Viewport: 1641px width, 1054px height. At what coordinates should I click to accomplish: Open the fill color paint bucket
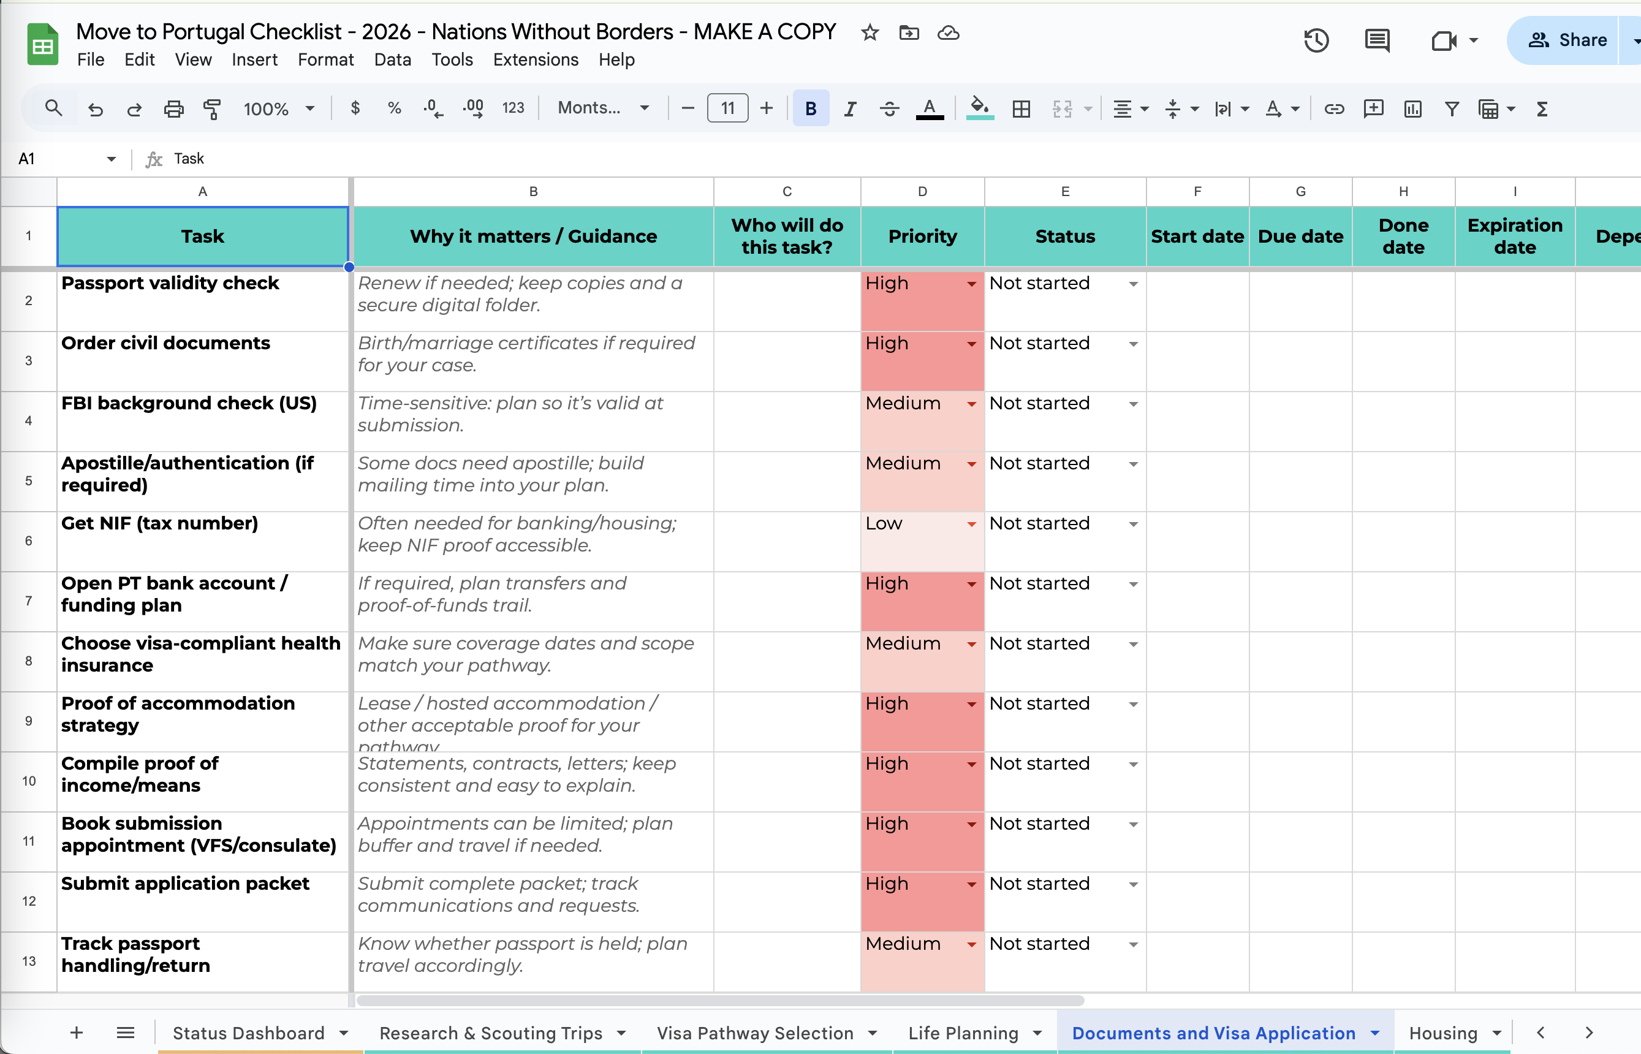tap(979, 108)
